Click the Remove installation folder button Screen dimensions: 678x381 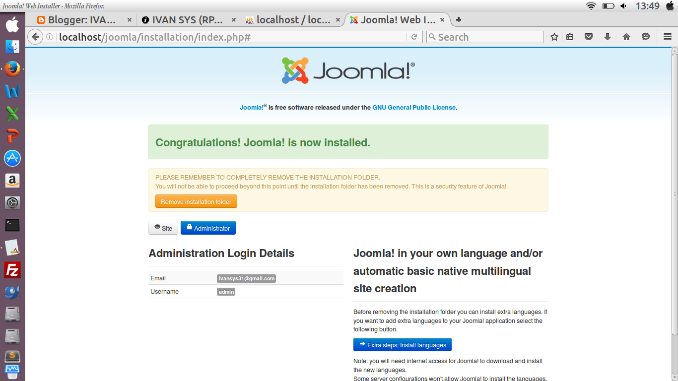[196, 201]
